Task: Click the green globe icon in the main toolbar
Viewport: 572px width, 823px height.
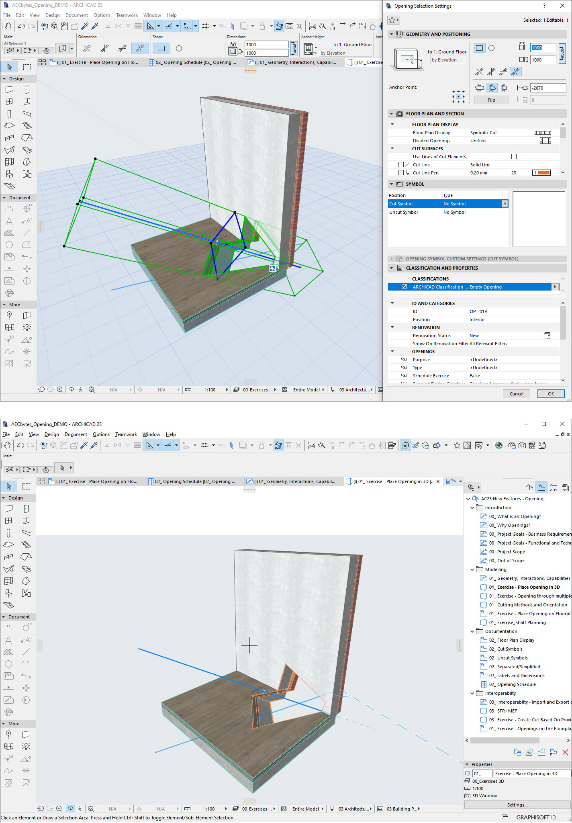Action: 499,445
